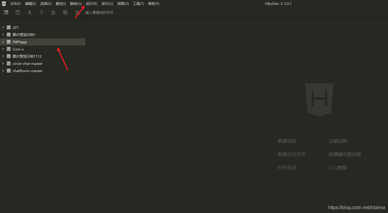Expand the 图片预览示例1 project
The height and width of the screenshot is (213, 388).
point(3,35)
